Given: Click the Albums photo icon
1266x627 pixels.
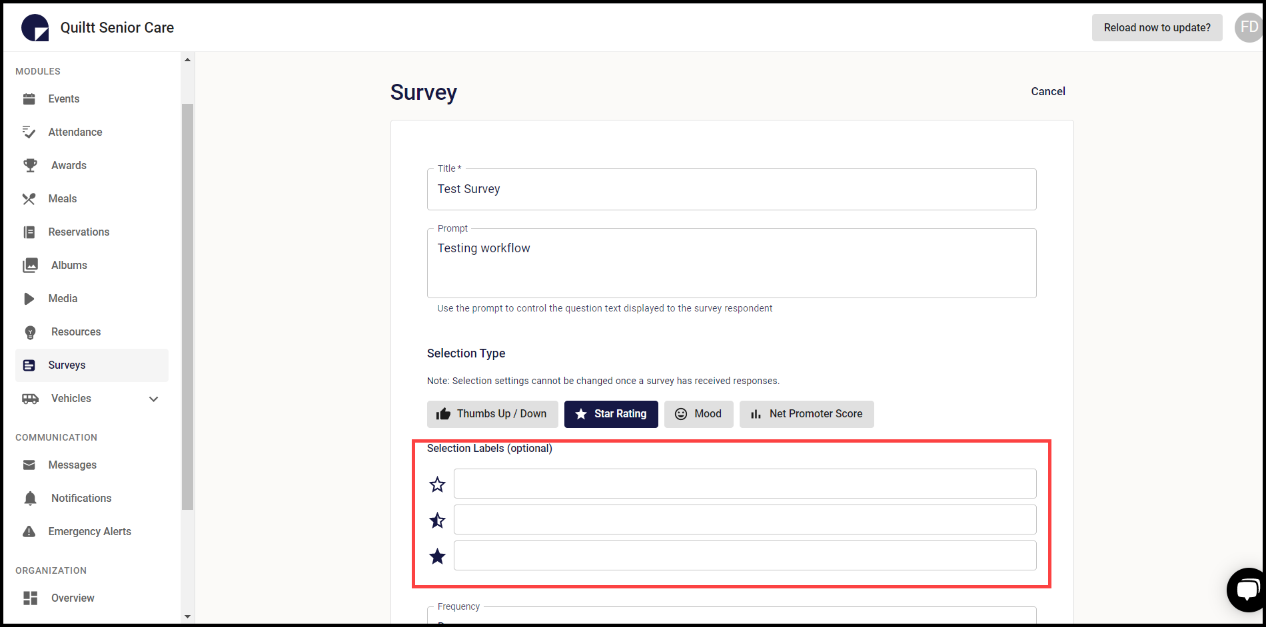Looking at the screenshot, I should pos(30,266).
